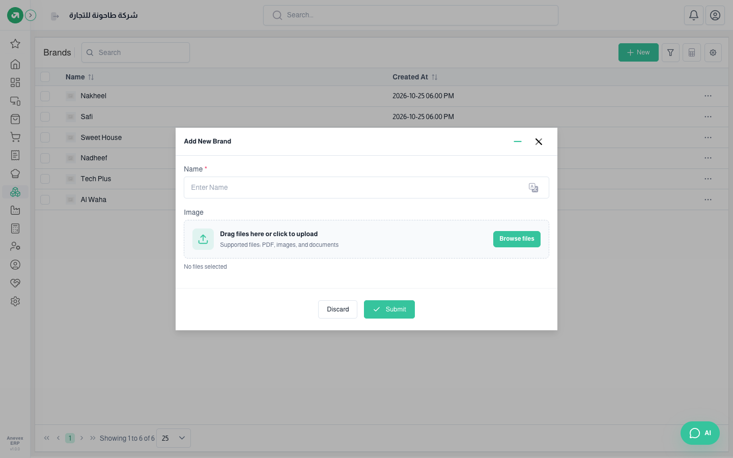Open actions menu for Sweet House row
The width and height of the screenshot is (733, 458).
coord(708,137)
